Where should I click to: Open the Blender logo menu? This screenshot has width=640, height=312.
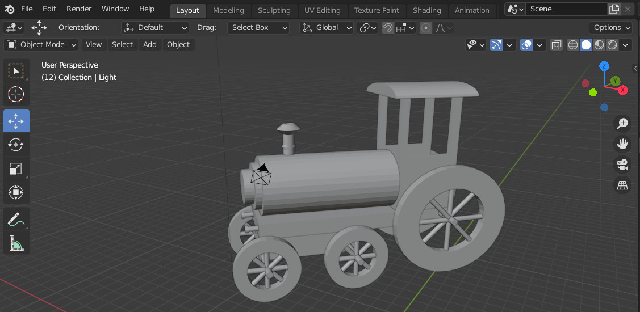pyautogui.click(x=10, y=9)
